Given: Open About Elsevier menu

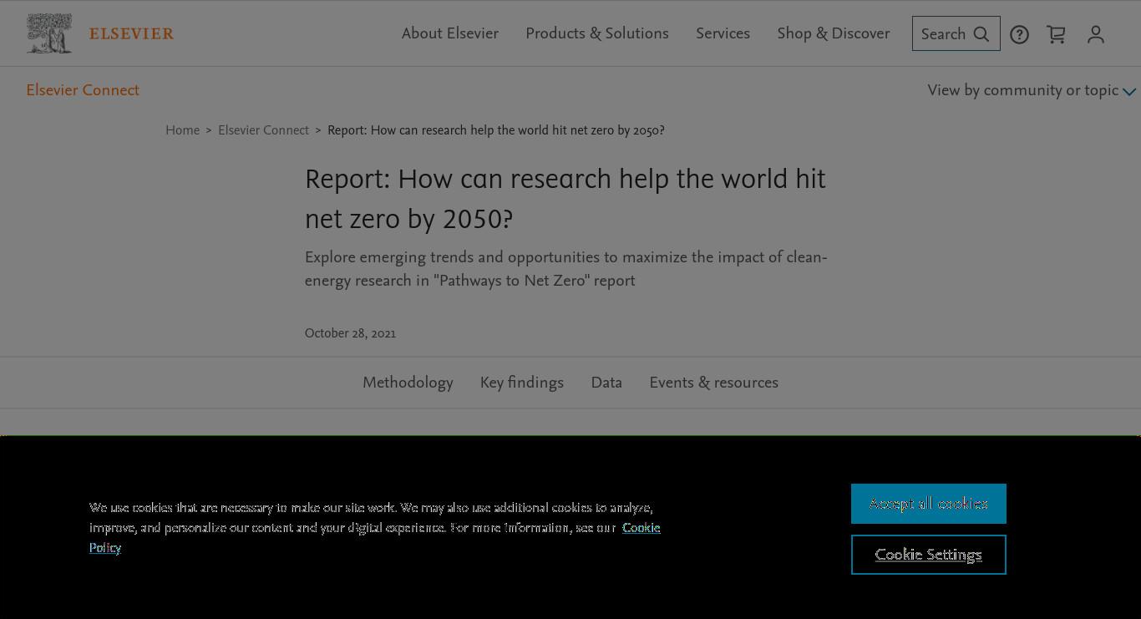Looking at the screenshot, I should pyautogui.click(x=450, y=33).
